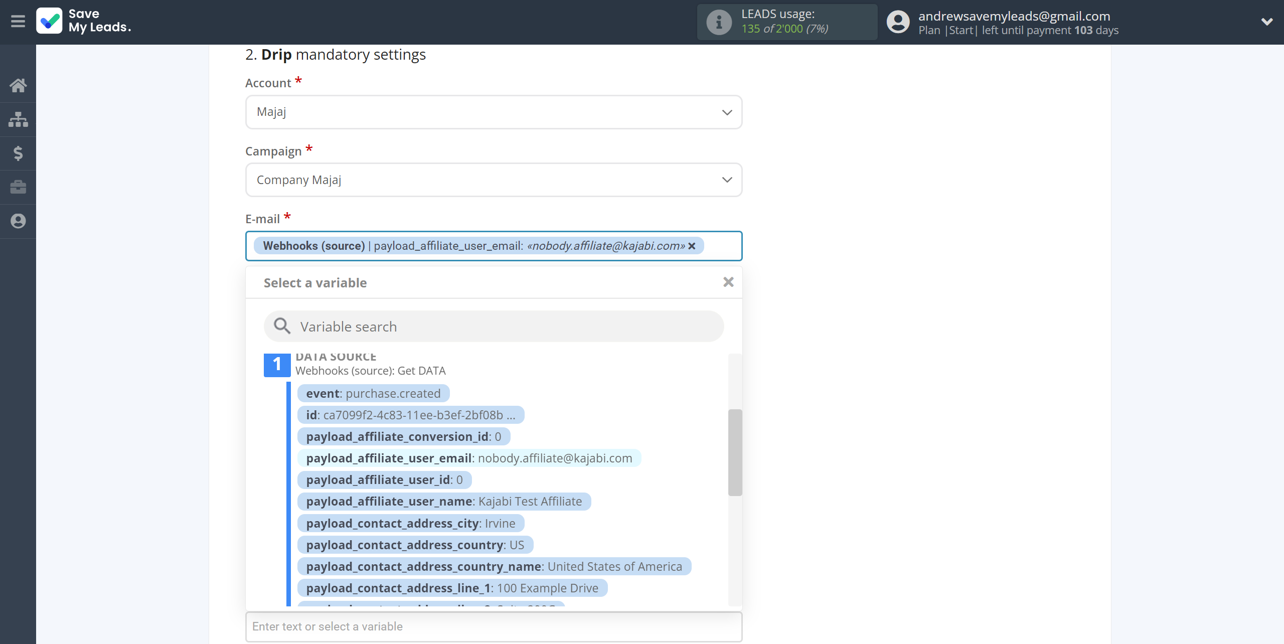The width and height of the screenshot is (1284, 644).
Task: Select variable payload_contact_address_line_1
Action: (x=452, y=588)
